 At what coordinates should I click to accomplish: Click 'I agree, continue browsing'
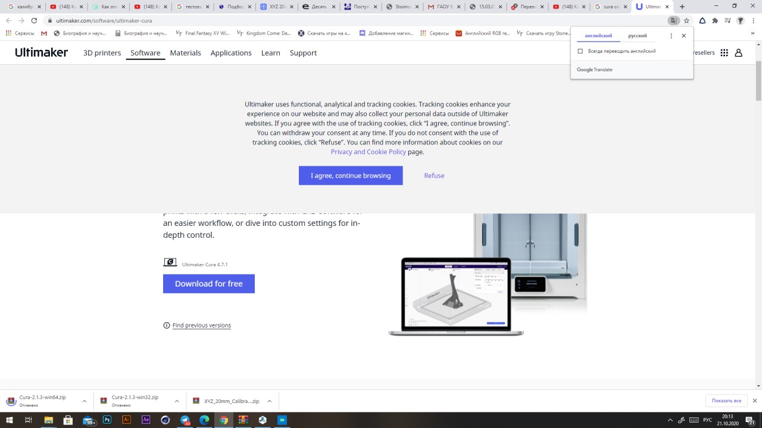click(351, 175)
